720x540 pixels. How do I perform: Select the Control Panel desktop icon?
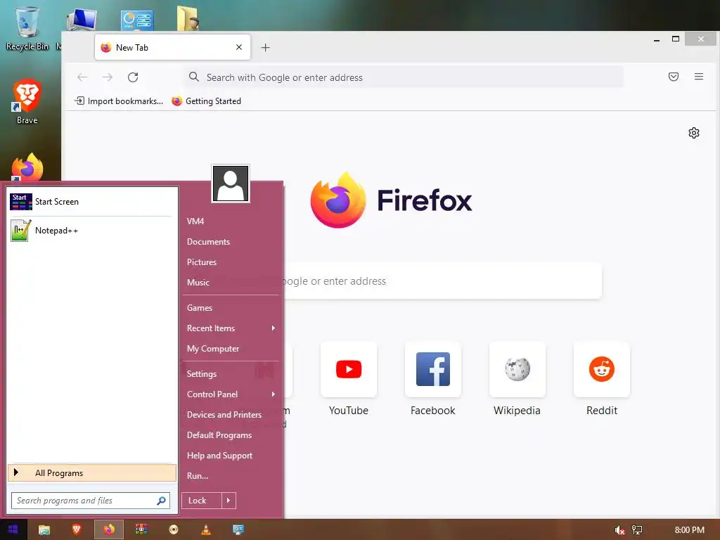click(137, 20)
